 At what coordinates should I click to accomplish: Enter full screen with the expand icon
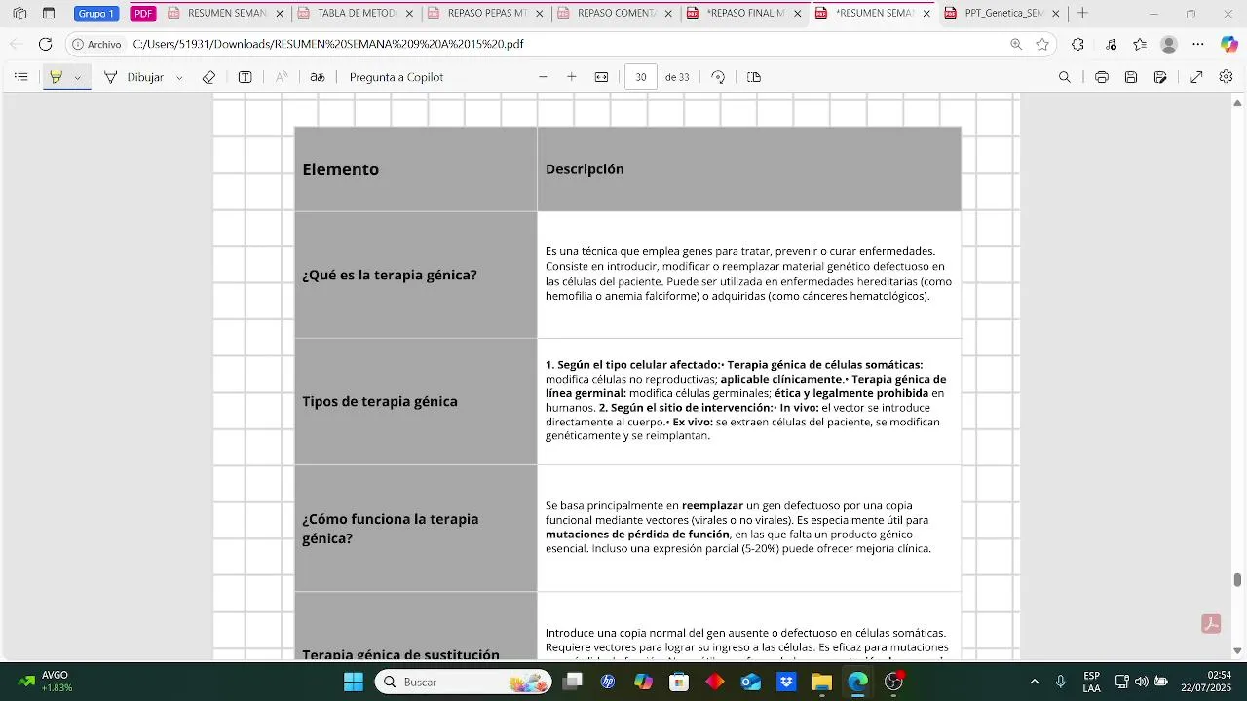(x=1197, y=77)
